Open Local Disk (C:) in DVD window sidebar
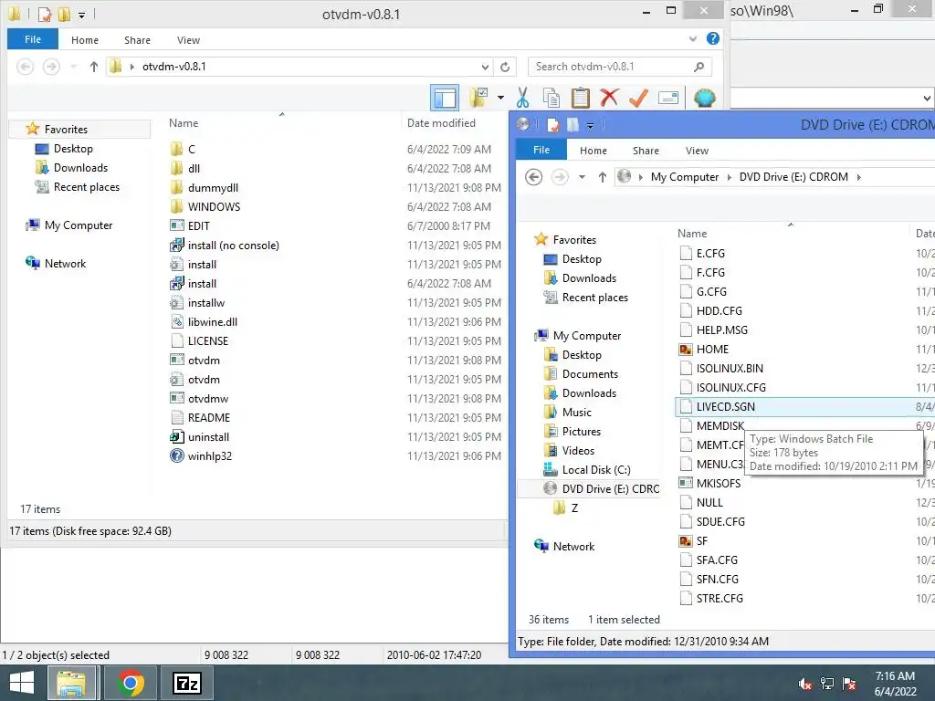 click(x=595, y=470)
